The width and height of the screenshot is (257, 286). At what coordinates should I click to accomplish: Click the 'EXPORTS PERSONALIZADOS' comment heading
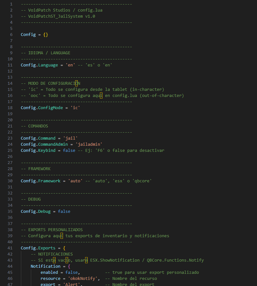tap(52, 230)
